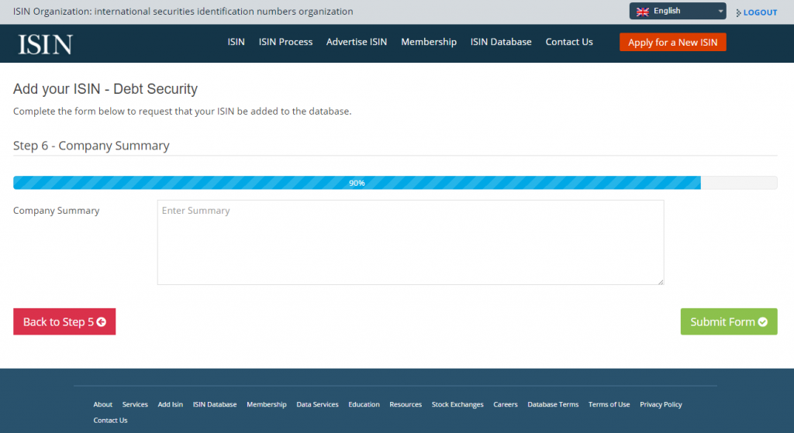Click the resize handle of summary textarea
The height and width of the screenshot is (433, 794).
click(x=661, y=282)
